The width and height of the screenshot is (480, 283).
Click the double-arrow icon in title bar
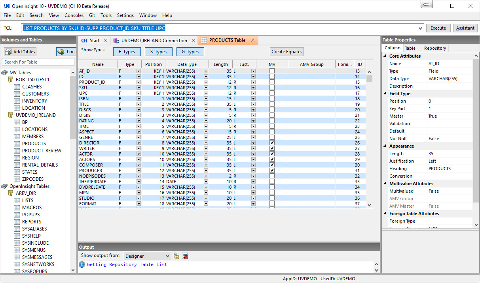click(427, 5)
